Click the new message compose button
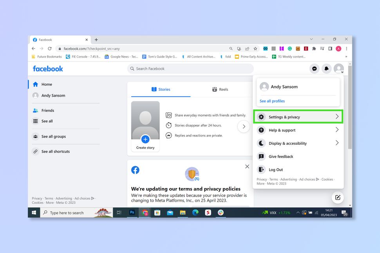 point(338,197)
